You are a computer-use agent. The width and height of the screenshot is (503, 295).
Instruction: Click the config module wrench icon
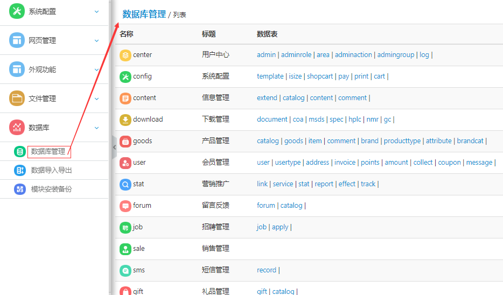pos(125,76)
